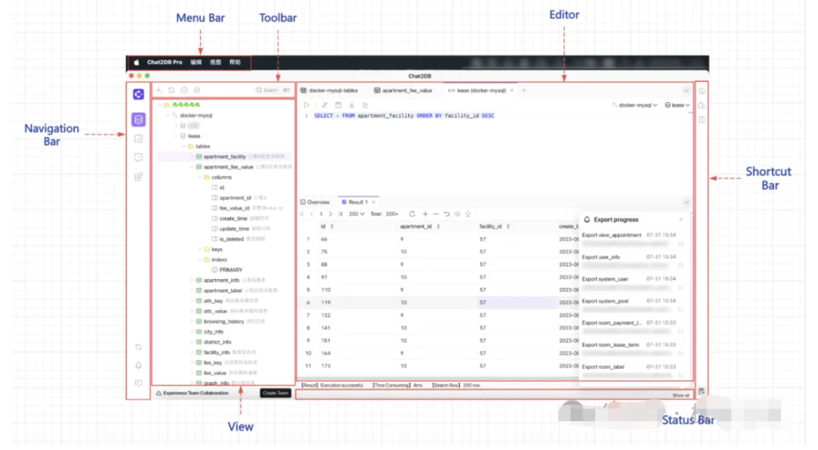The image size is (818, 450).
Task: Go to the next result page
Action: pos(330,214)
